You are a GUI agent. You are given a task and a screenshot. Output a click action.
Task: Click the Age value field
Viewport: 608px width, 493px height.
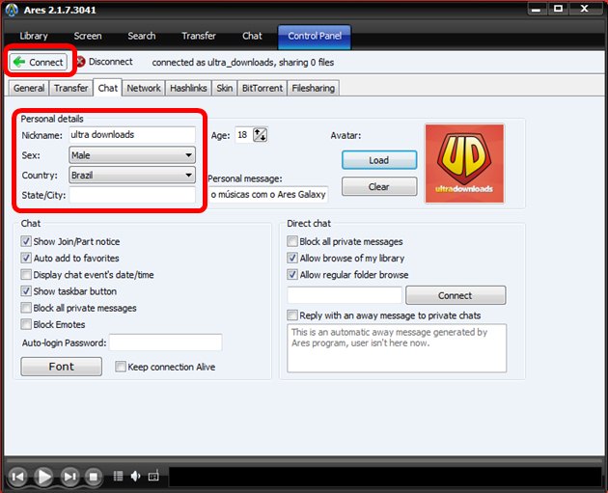(x=243, y=135)
